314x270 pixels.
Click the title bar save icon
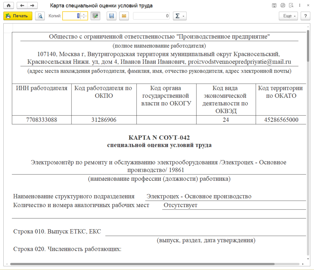tap(274, 6)
